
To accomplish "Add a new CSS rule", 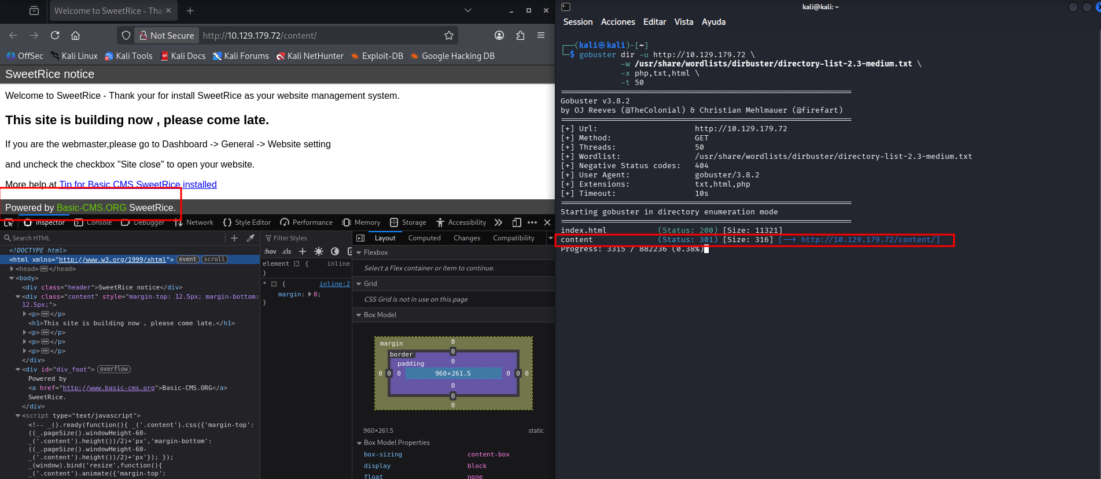I will [302, 251].
